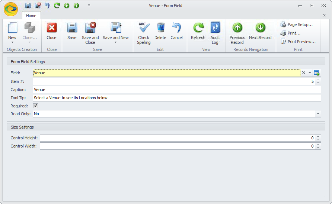332x204 pixels.
Task: Refresh the form view
Action: 198,31
